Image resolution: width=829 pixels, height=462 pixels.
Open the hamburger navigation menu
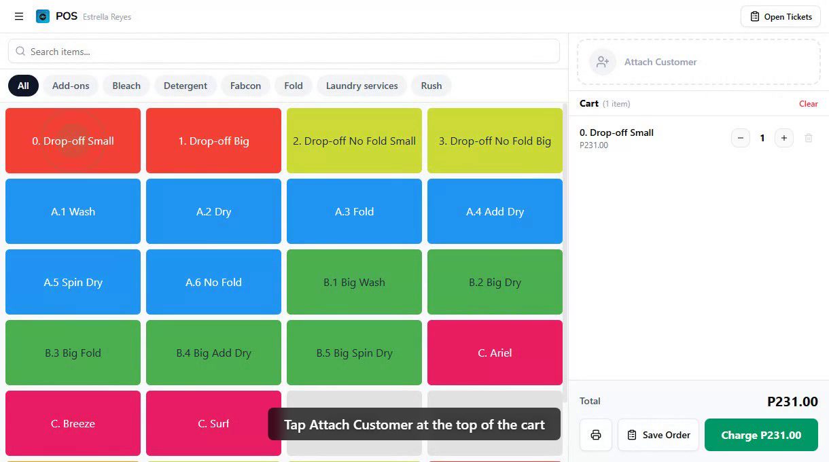(x=19, y=16)
